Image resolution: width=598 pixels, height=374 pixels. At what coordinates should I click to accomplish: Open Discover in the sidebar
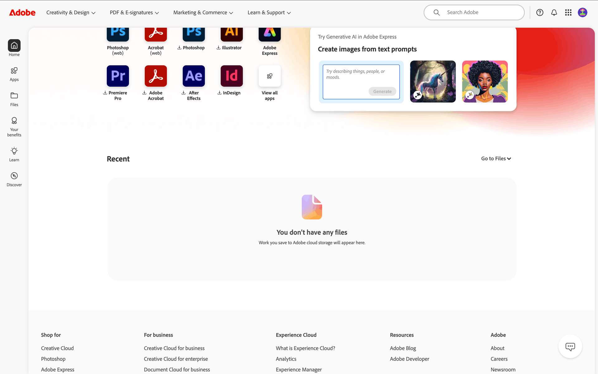tap(14, 179)
